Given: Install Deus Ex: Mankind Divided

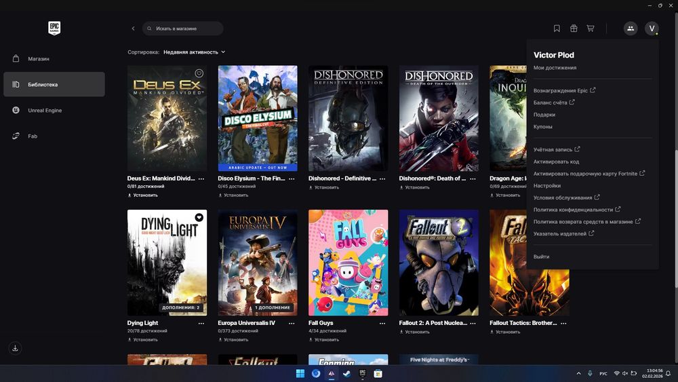Looking at the screenshot, I should pyautogui.click(x=142, y=195).
